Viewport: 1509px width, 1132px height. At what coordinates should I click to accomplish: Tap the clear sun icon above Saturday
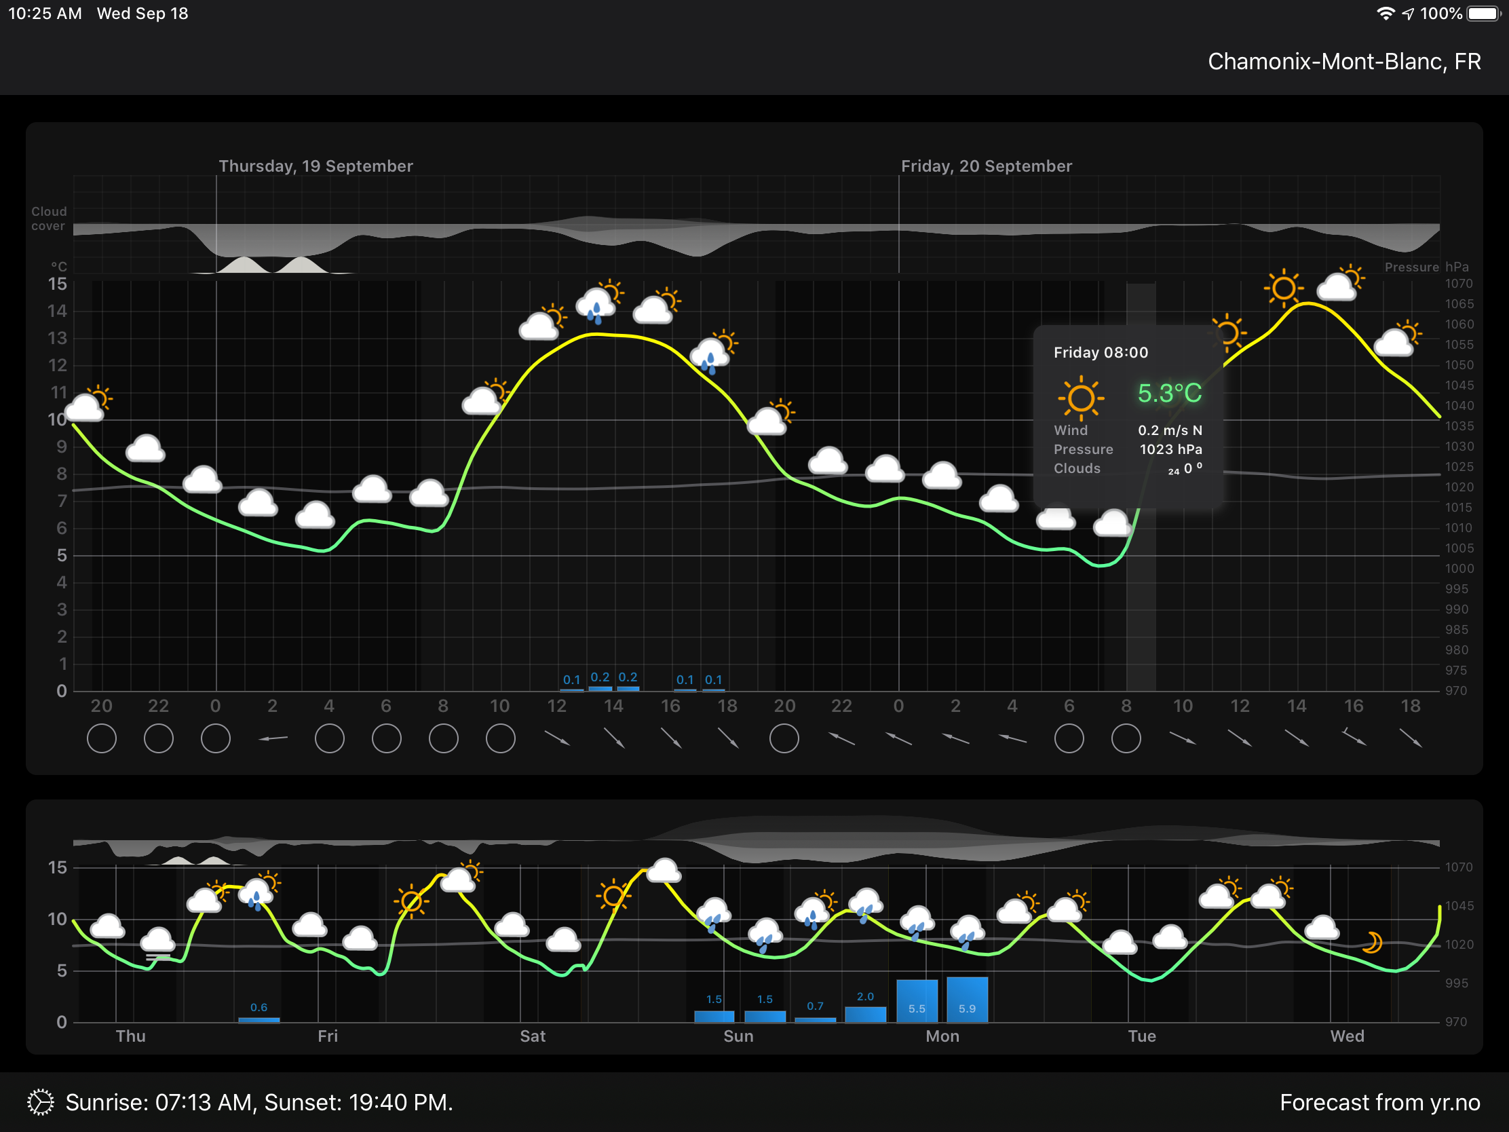pyautogui.click(x=613, y=895)
